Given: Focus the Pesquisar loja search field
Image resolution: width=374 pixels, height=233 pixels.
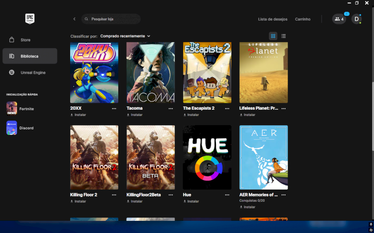Looking at the screenshot, I should tap(111, 19).
